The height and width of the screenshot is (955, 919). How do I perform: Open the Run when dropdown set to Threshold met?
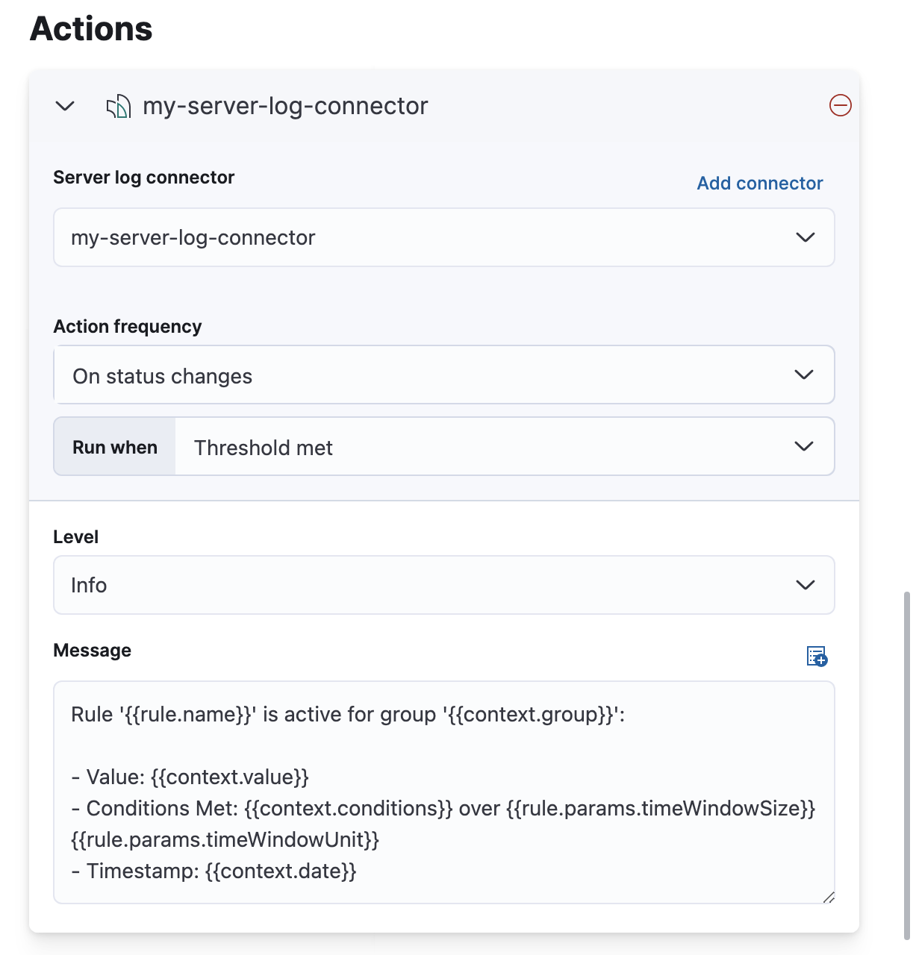click(505, 446)
